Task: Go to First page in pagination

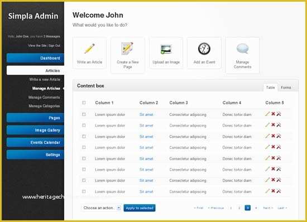Action: (x=199, y=208)
